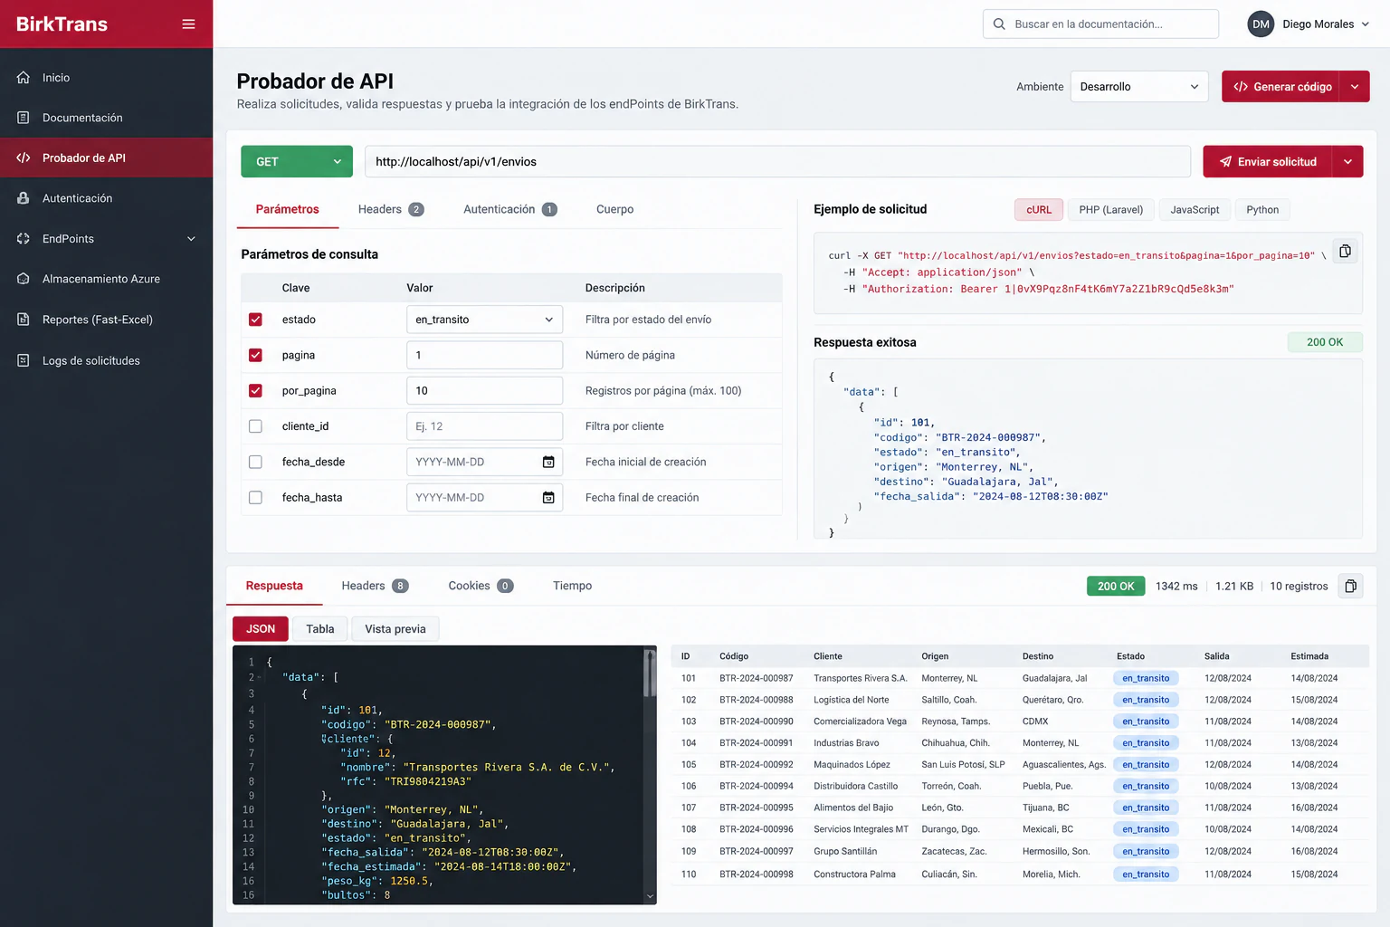Switch to Python code example

click(x=1262, y=210)
